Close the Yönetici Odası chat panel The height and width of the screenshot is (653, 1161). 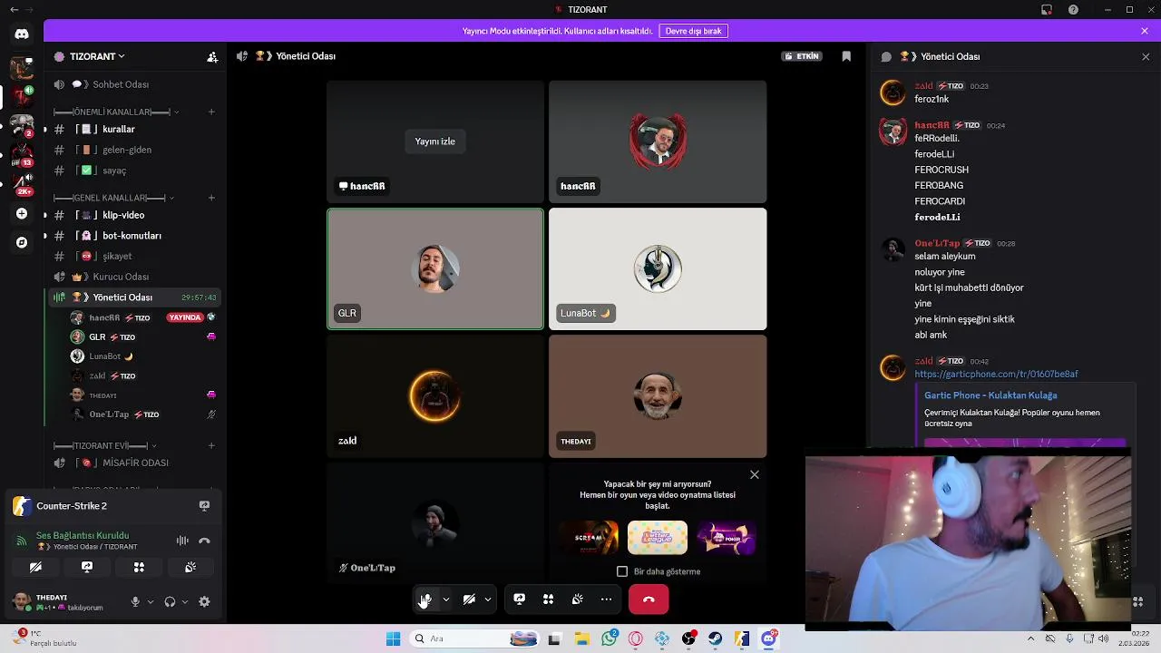tap(1146, 56)
